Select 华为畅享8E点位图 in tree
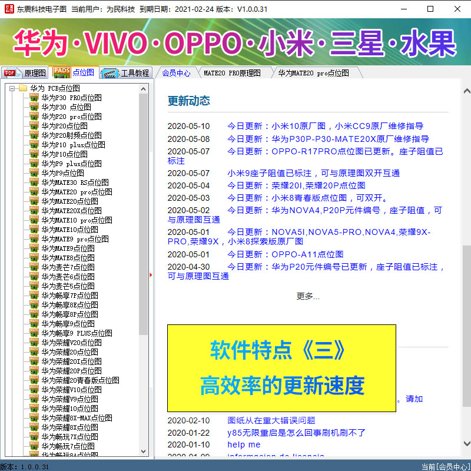 coord(69,304)
